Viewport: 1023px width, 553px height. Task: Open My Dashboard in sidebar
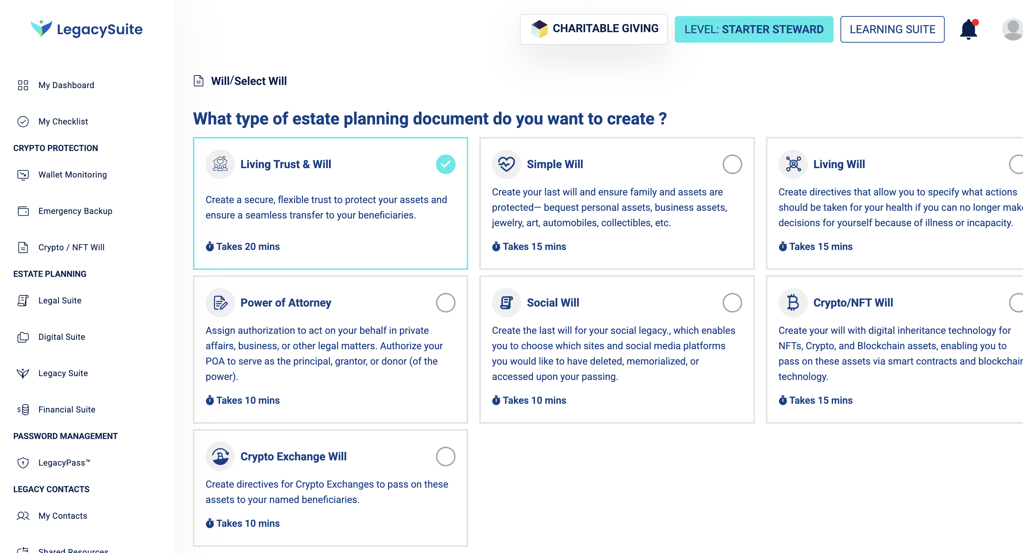[66, 85]
